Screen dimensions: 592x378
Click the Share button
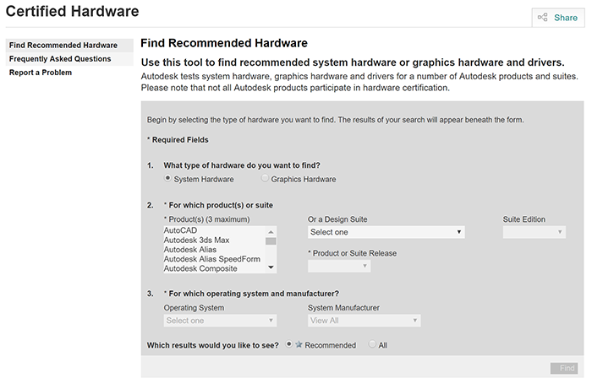click(x=558, y=18)
